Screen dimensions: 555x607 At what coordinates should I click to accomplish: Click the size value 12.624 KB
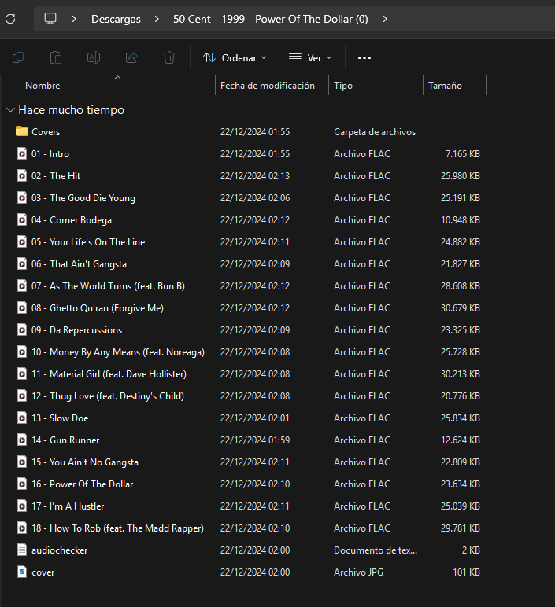(x=460, y=440)
